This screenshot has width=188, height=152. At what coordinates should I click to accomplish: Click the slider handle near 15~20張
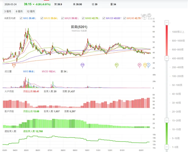[x=167, y=120]
